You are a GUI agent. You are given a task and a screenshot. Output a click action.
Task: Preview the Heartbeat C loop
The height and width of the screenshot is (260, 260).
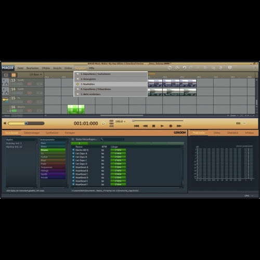[x=73, y=174]
